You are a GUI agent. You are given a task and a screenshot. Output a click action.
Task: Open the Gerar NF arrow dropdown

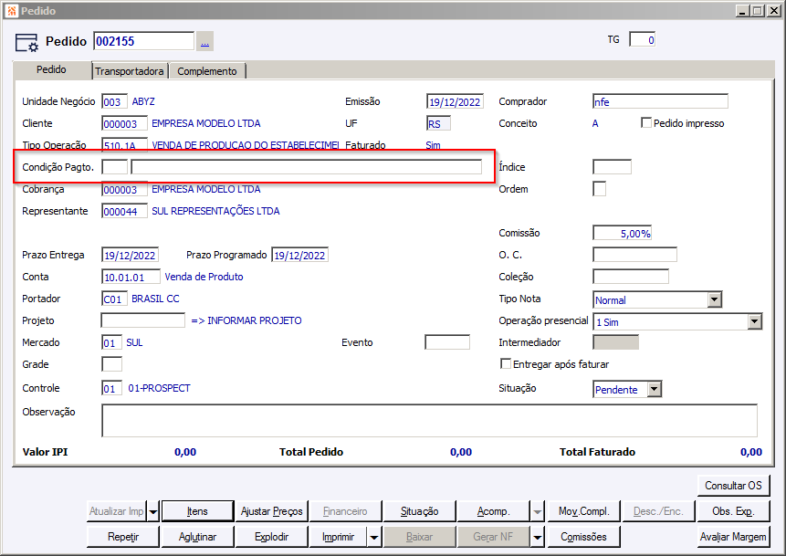[x=538, y=537]
